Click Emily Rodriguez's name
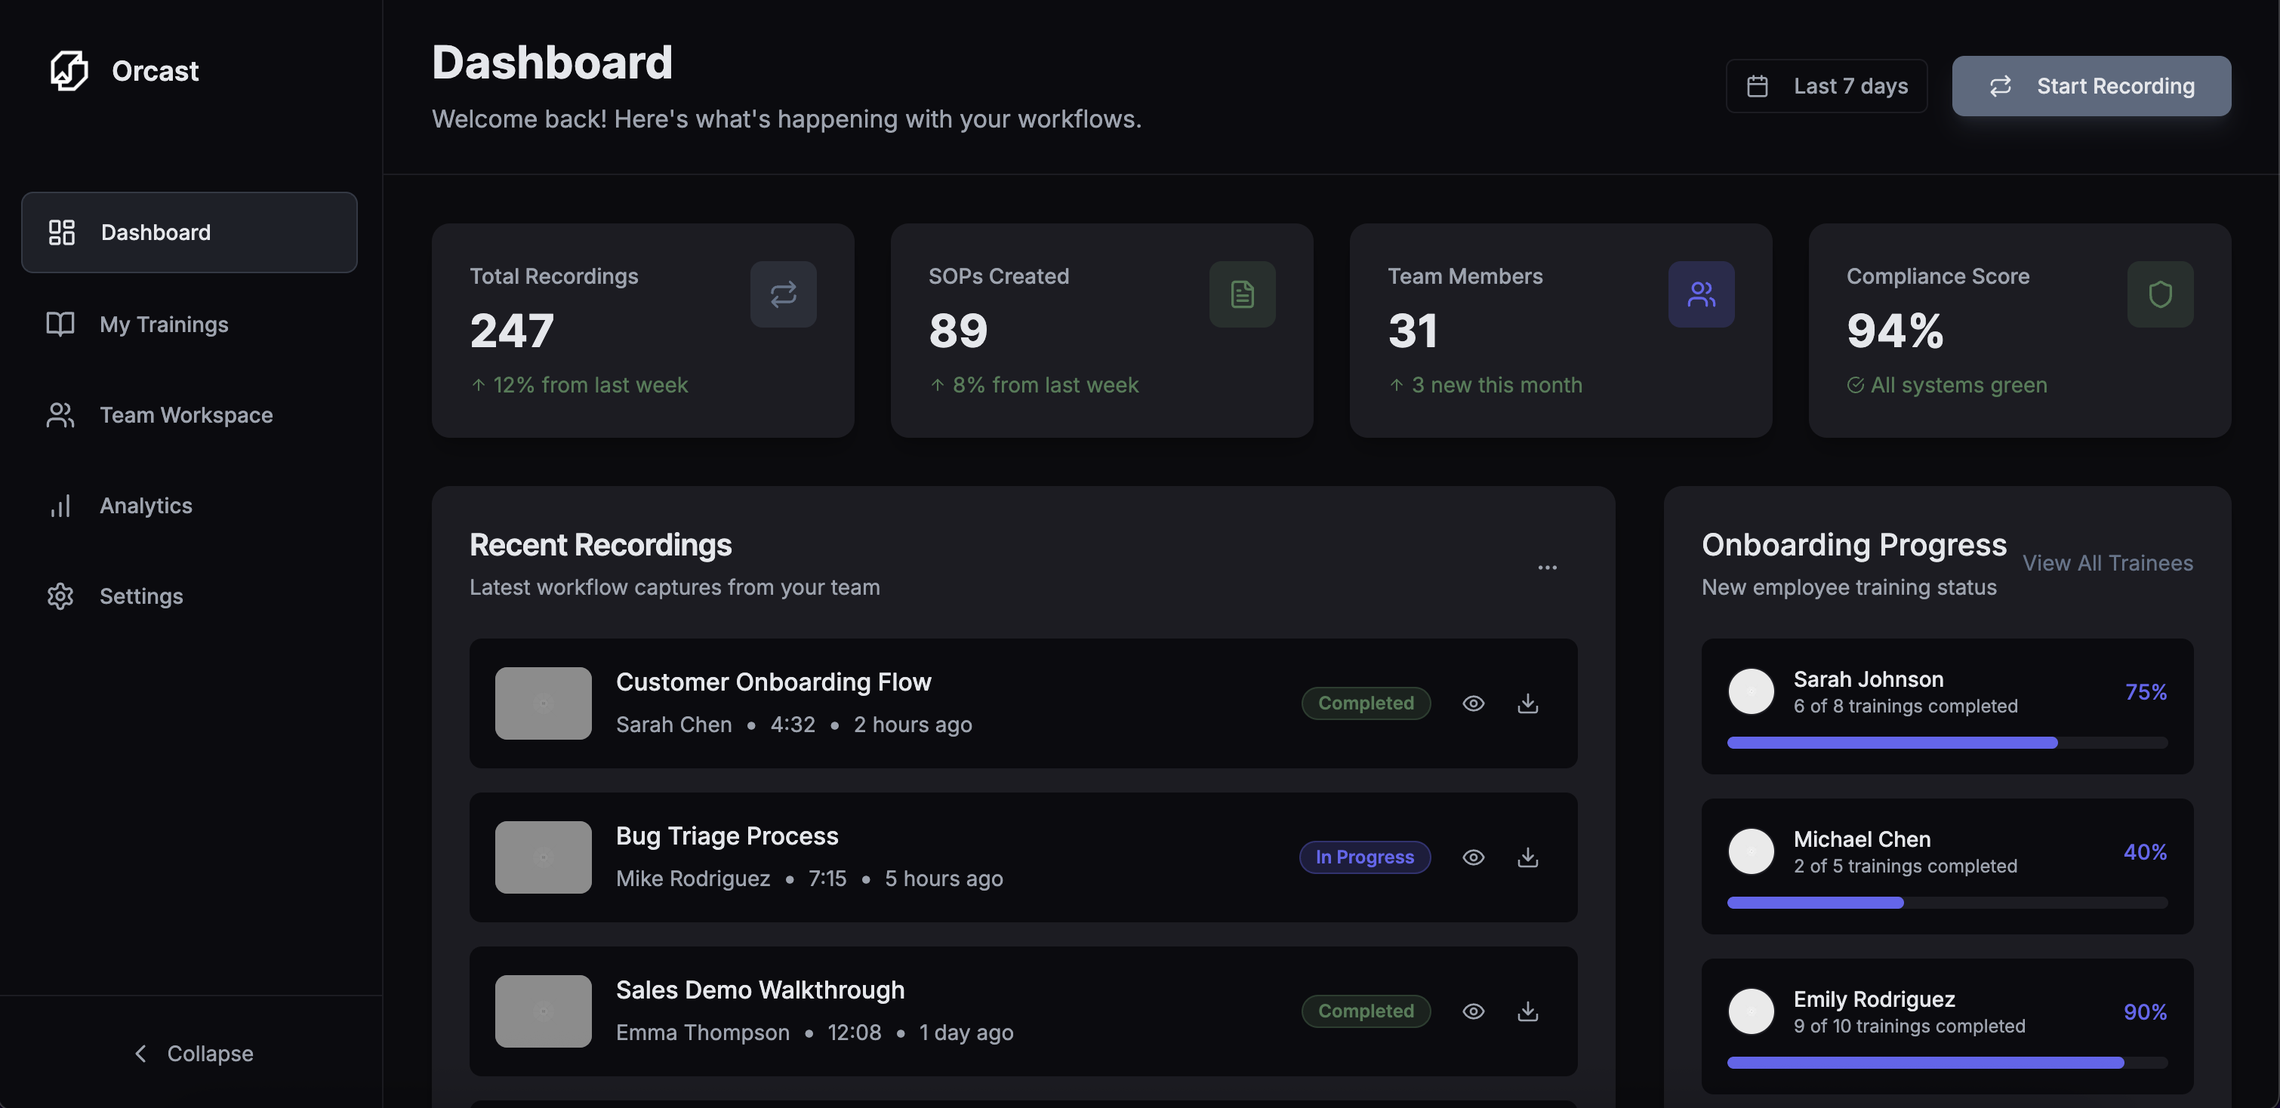The height and width of the screenshot is (1108, 2280). 1874,999
